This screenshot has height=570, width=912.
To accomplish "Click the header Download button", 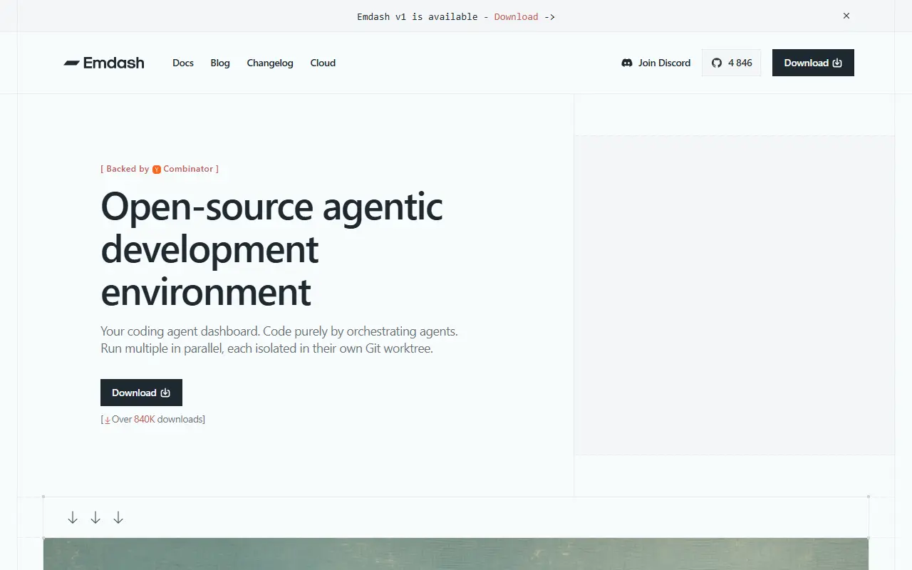I will tap(813, 63).
